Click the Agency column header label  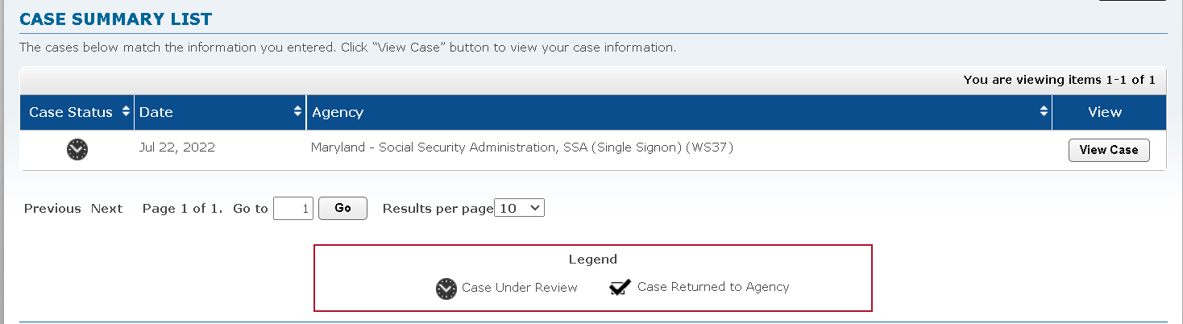click(x=338, y=112)
